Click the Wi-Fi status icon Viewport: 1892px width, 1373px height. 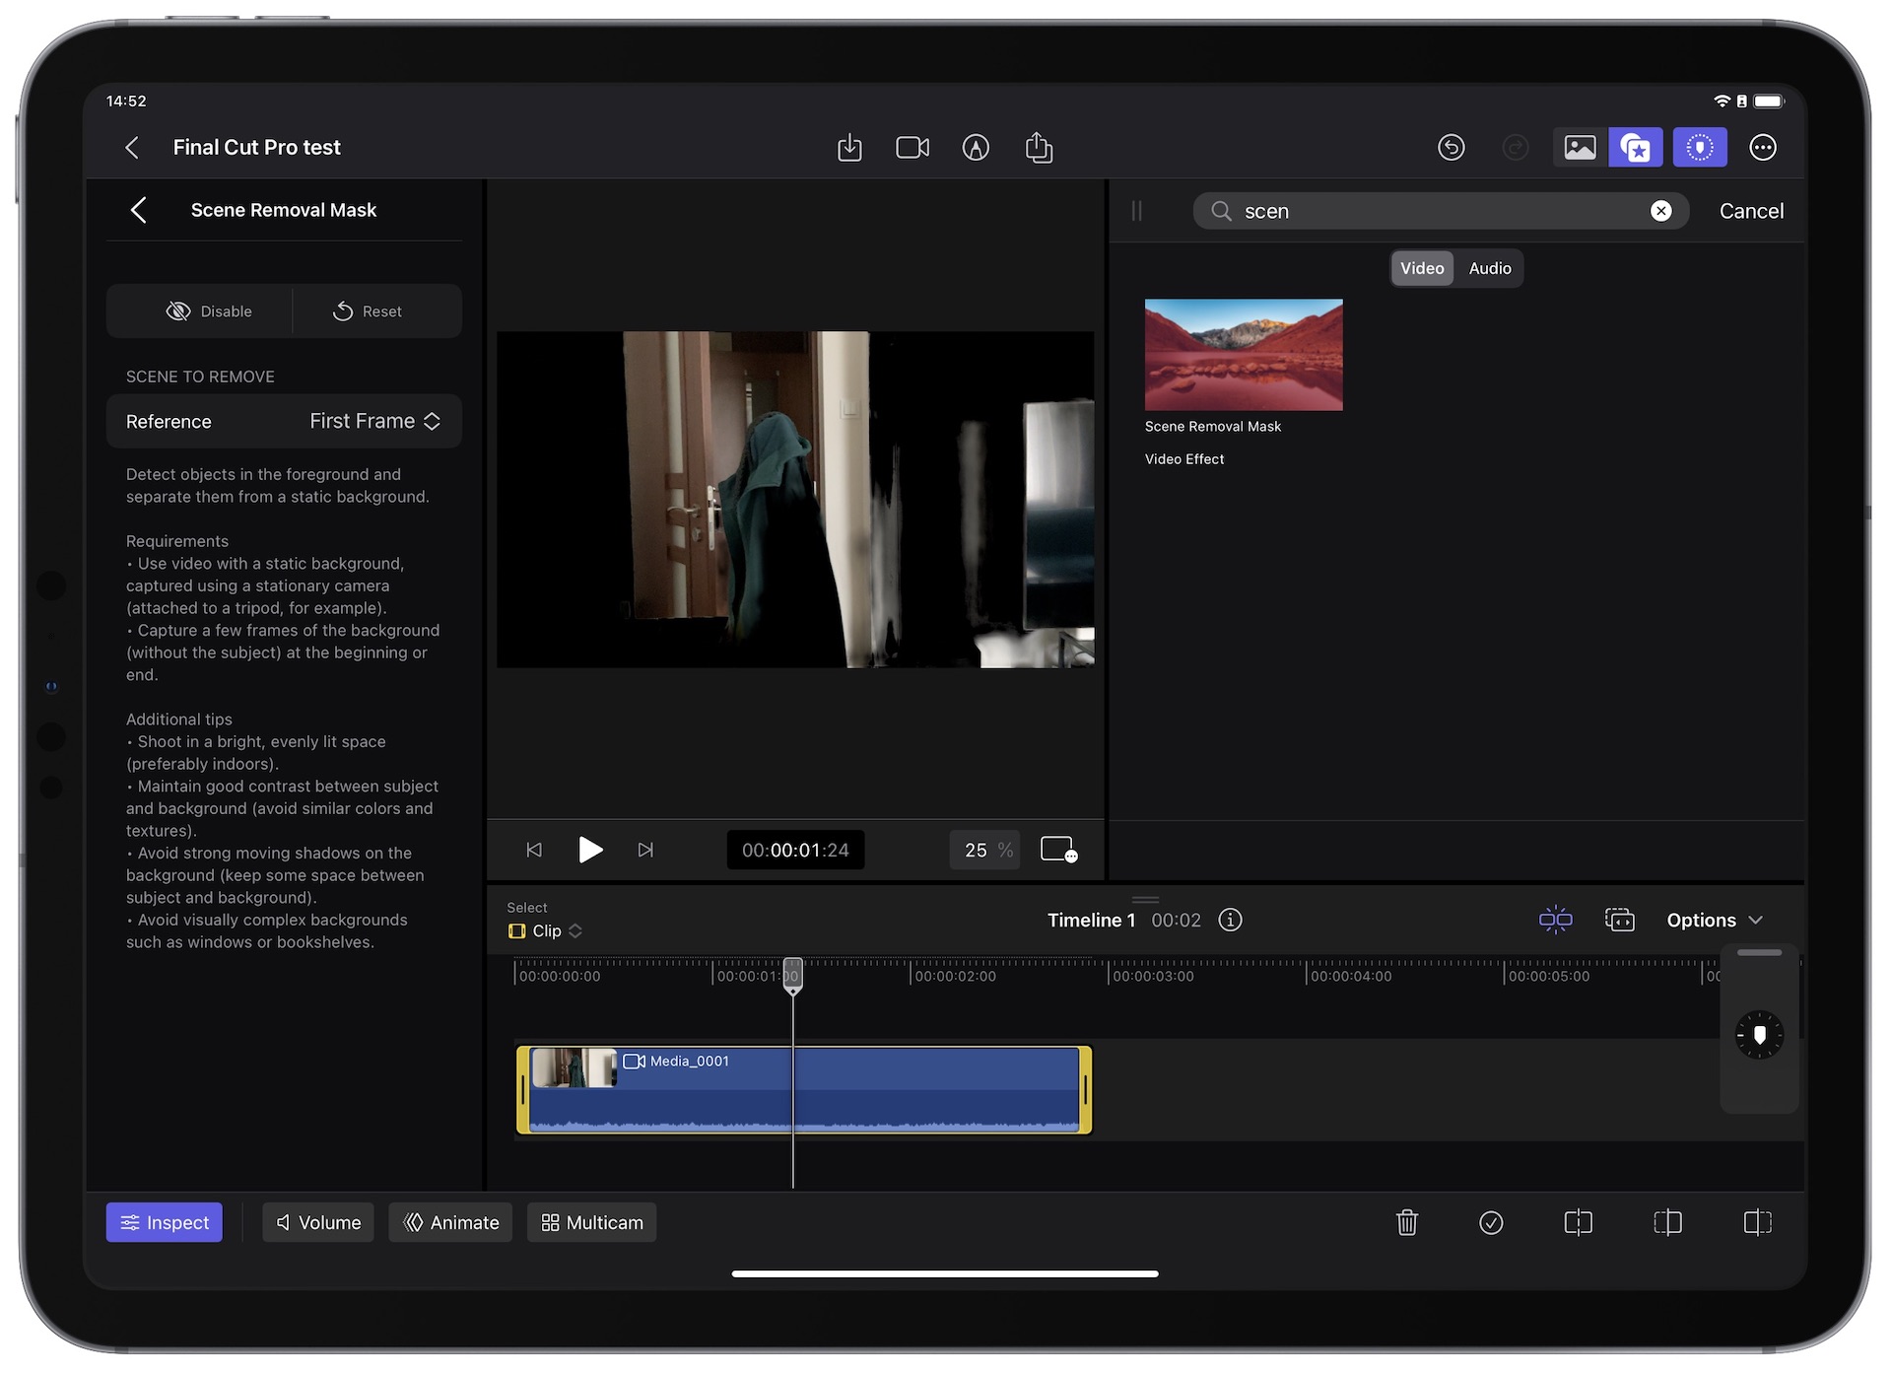point(1722,102)
